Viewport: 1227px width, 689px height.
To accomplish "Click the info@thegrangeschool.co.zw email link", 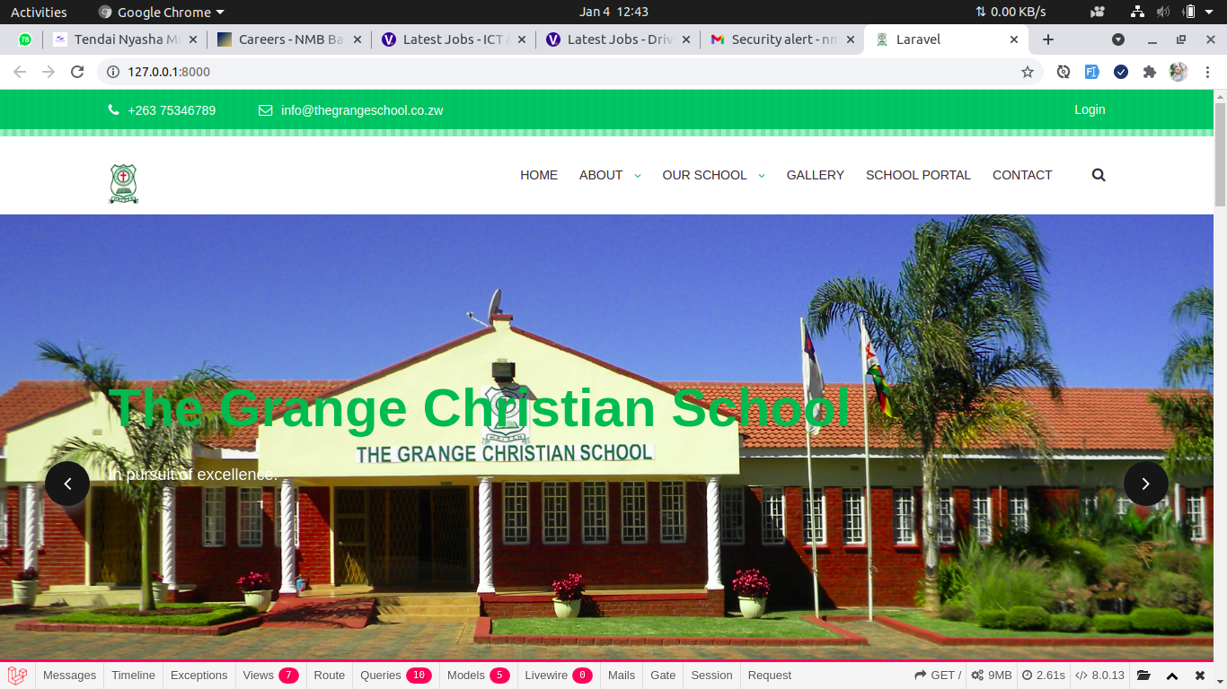I will pos(361,110).
